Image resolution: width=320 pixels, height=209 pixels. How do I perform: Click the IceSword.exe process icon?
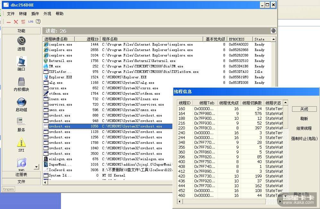point(46,170)
